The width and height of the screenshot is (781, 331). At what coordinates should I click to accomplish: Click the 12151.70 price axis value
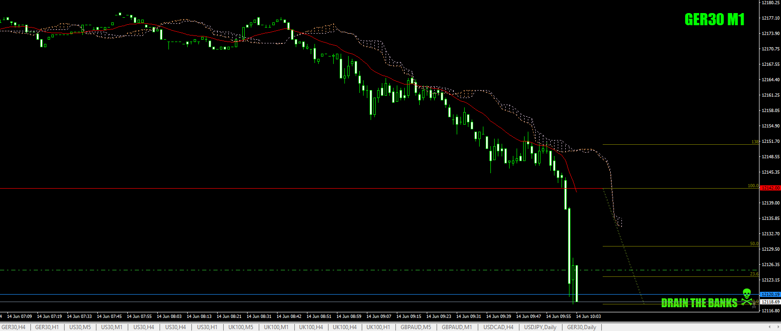coord(771,141)
